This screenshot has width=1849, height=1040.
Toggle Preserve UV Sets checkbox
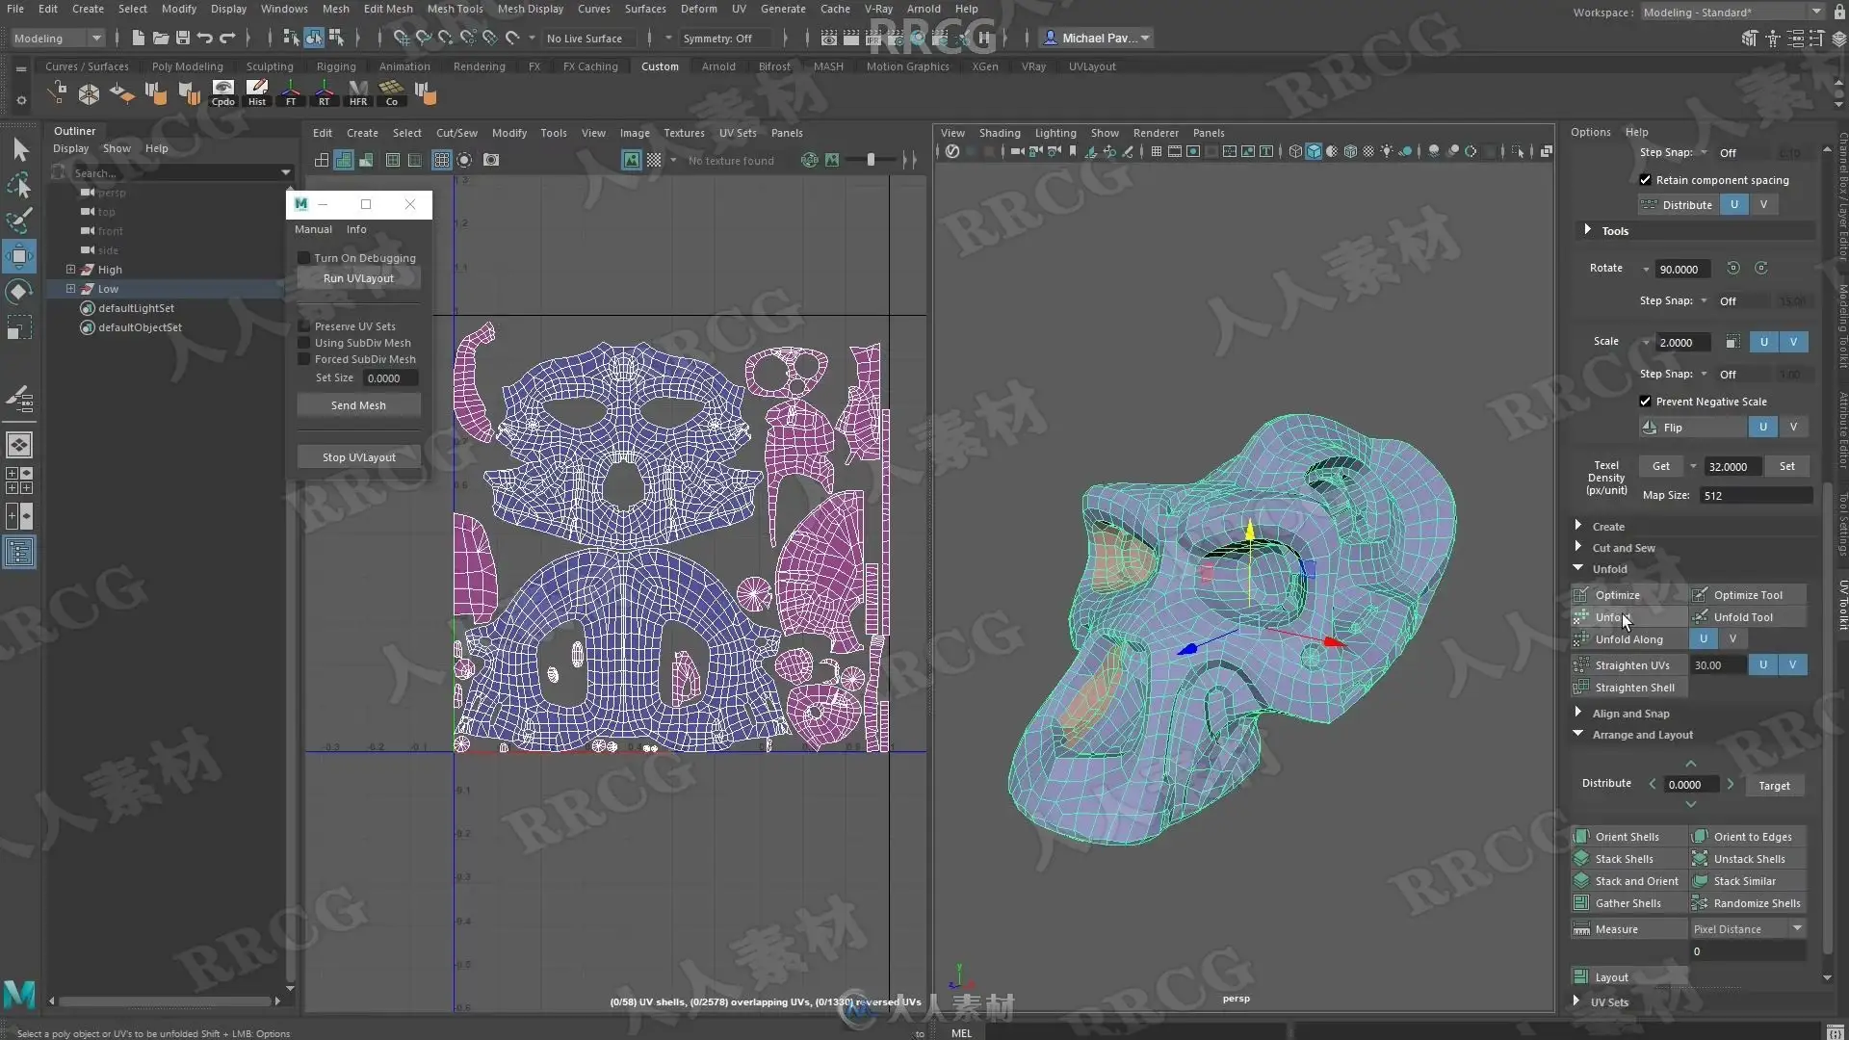tap(304, 326)
